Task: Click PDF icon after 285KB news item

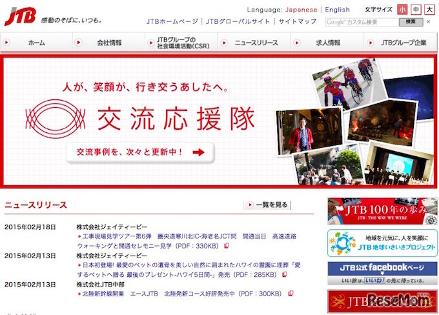Action: click(x=285, y=274)
